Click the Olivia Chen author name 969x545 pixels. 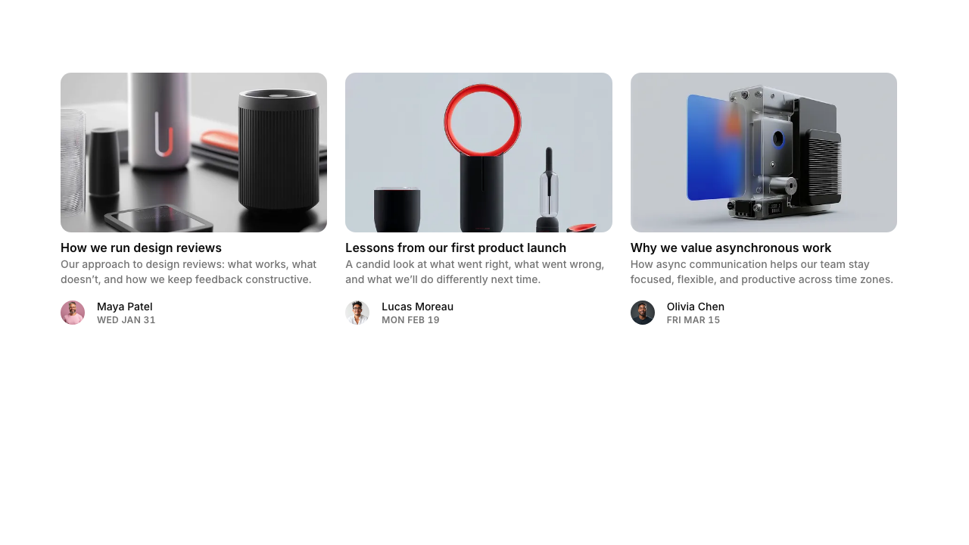696,307
